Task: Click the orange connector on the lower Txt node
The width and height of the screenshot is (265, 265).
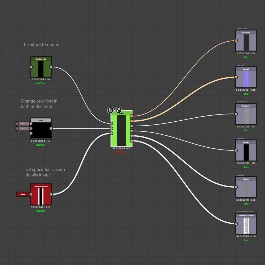Action: [x=17, y=129]
